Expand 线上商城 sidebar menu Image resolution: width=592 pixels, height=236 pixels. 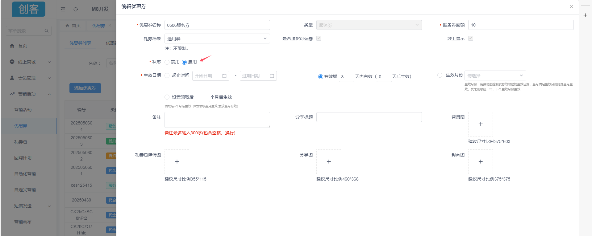(49, 62)
